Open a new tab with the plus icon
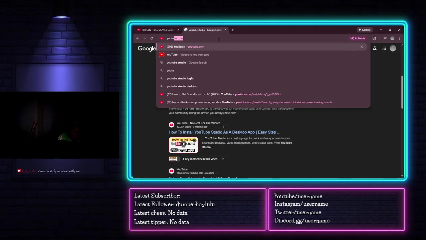This screenshot has height=240, width=426. click(x=233, y=30)
